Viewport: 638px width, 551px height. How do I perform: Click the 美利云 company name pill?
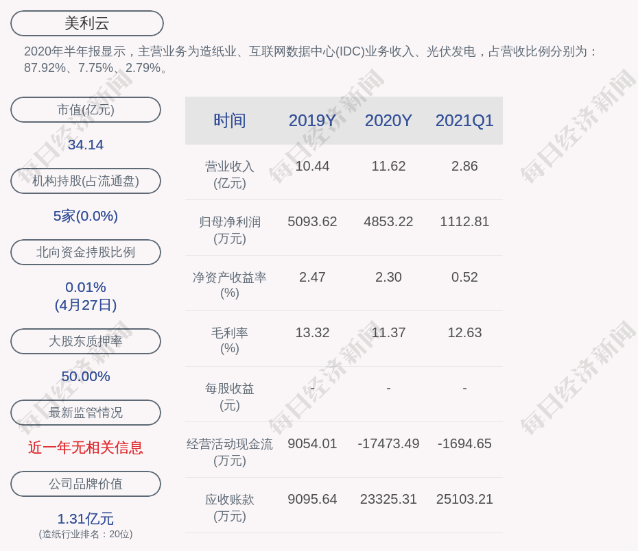pos(87,23)
